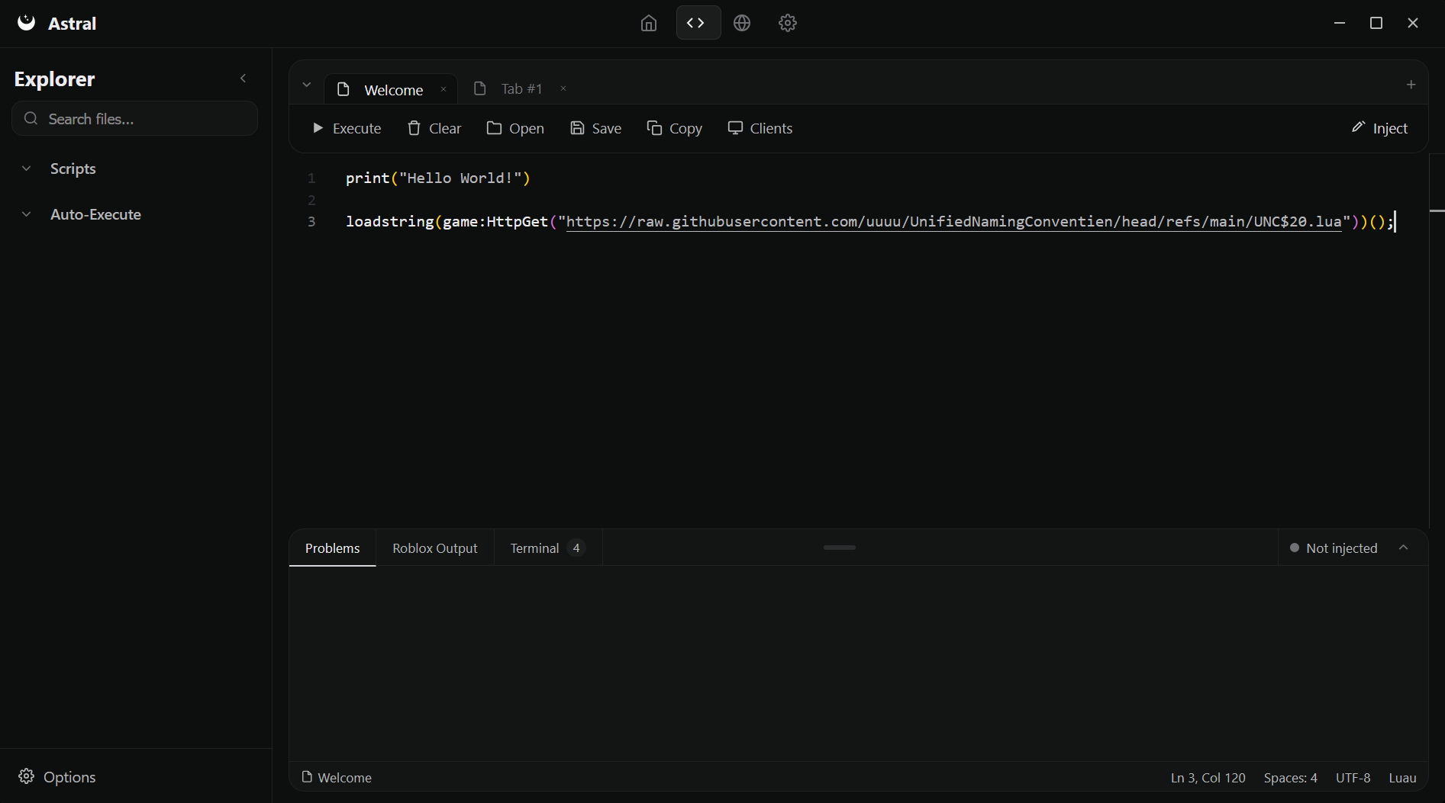Expand the Scripts folder chevron
This screenshot has width=1445, height=803.
(27, 169)
